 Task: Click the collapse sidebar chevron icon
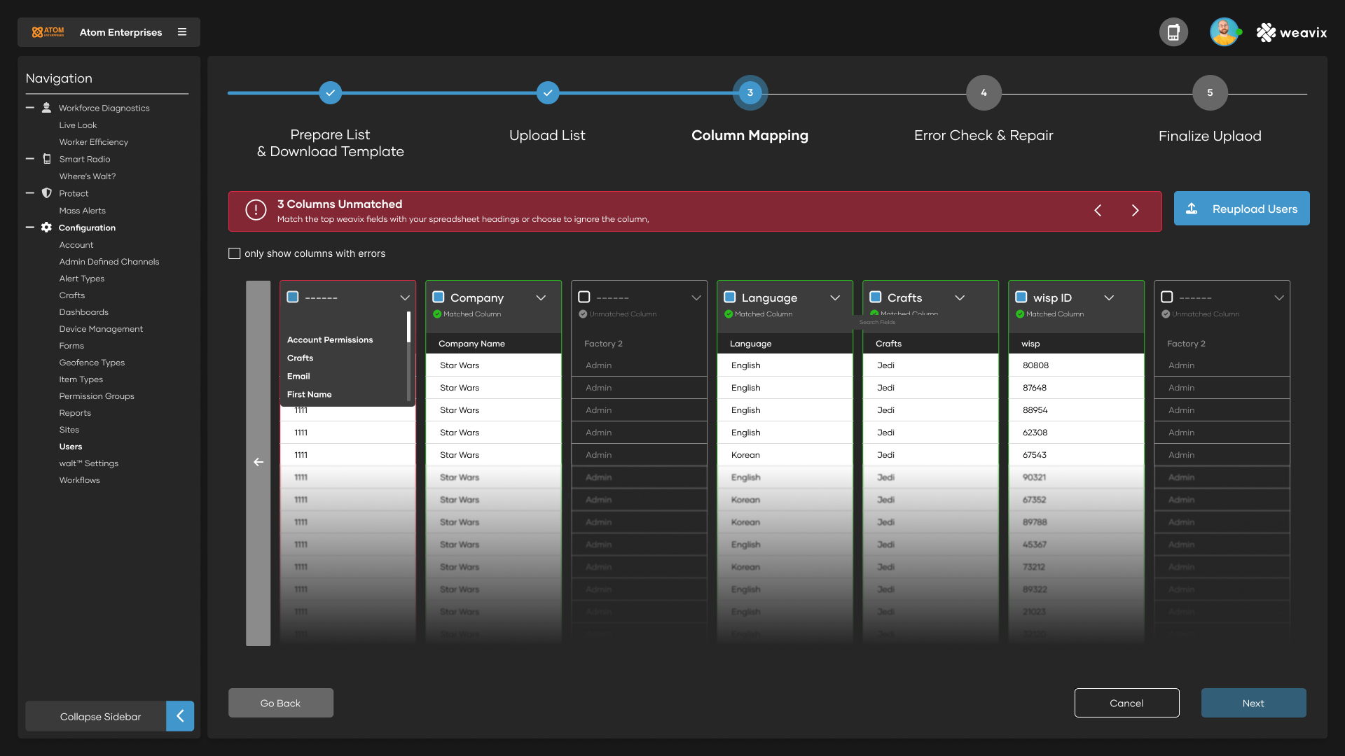coord(180,716)
